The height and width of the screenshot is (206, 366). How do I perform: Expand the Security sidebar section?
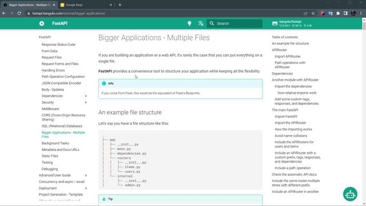point(86,102)
